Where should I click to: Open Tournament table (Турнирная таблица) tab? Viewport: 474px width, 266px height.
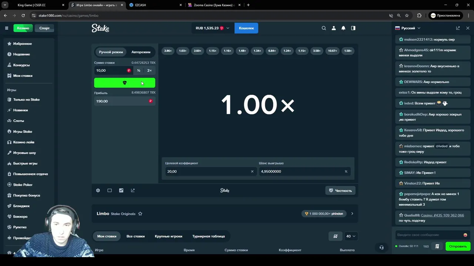point(208,236)
